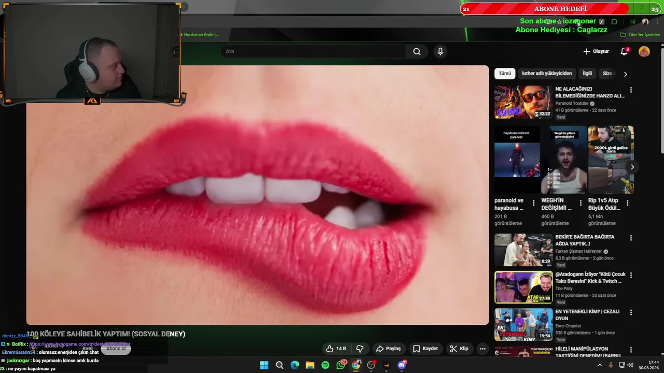
Task: Show more filter chips with right arrow
Action: 625,74
